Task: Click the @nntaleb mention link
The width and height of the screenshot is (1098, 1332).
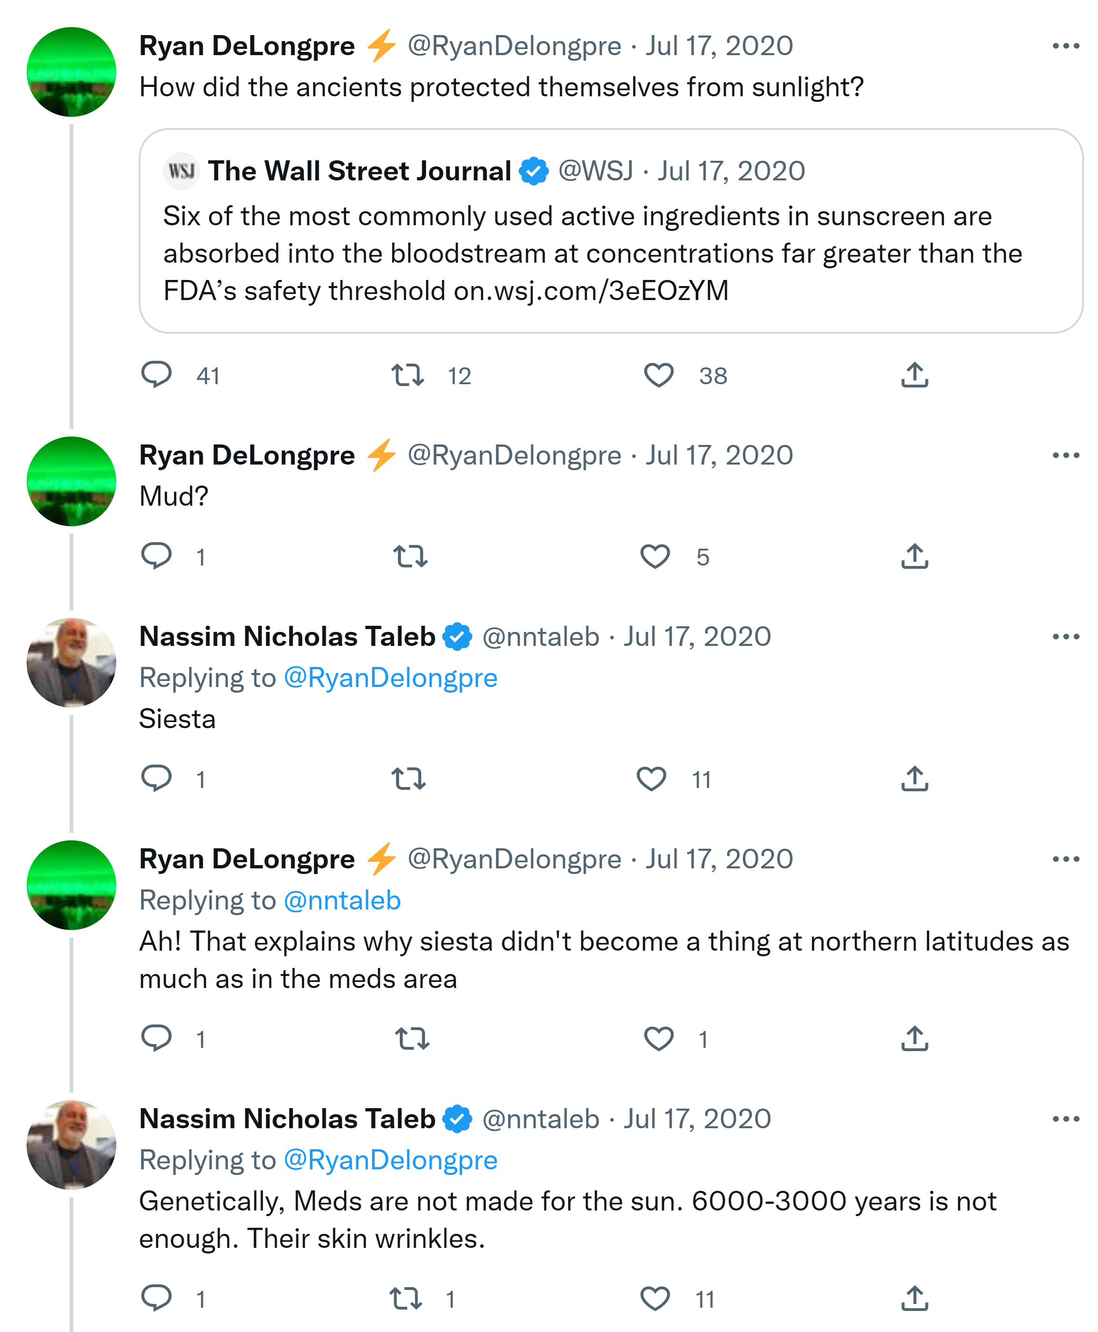Action: pos(342,900)
